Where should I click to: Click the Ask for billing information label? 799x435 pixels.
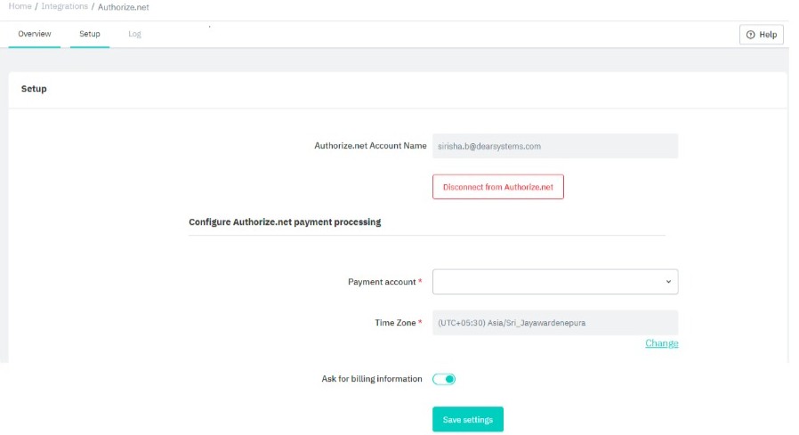click(372, 379)
